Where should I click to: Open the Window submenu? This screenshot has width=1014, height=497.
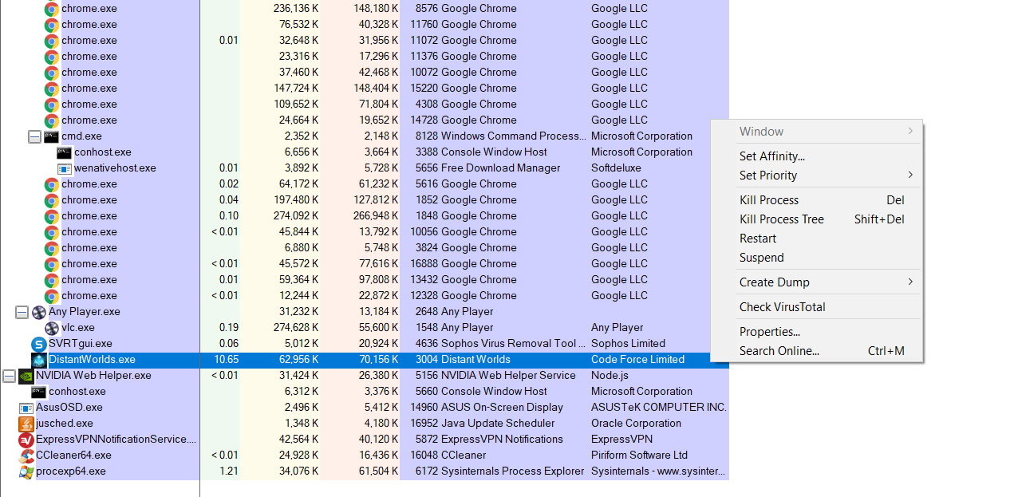click(826, 132)
